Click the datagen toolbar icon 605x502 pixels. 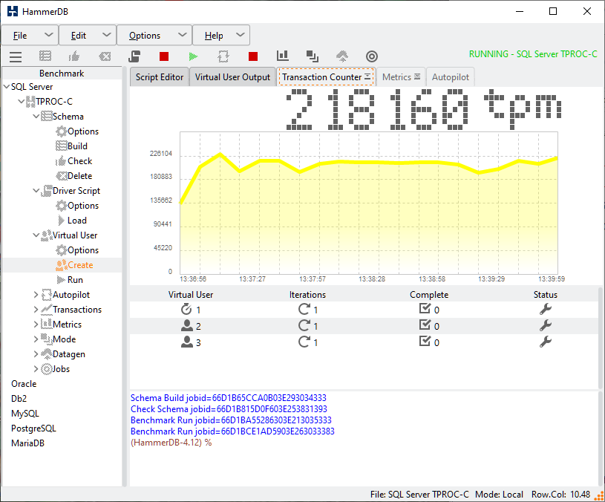(342, 56)
